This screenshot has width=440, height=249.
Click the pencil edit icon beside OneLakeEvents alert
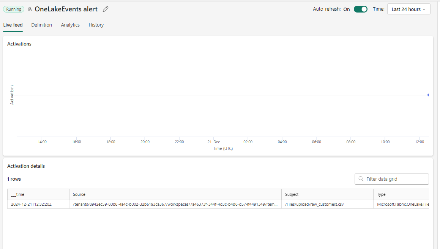(x=106, y=9)
